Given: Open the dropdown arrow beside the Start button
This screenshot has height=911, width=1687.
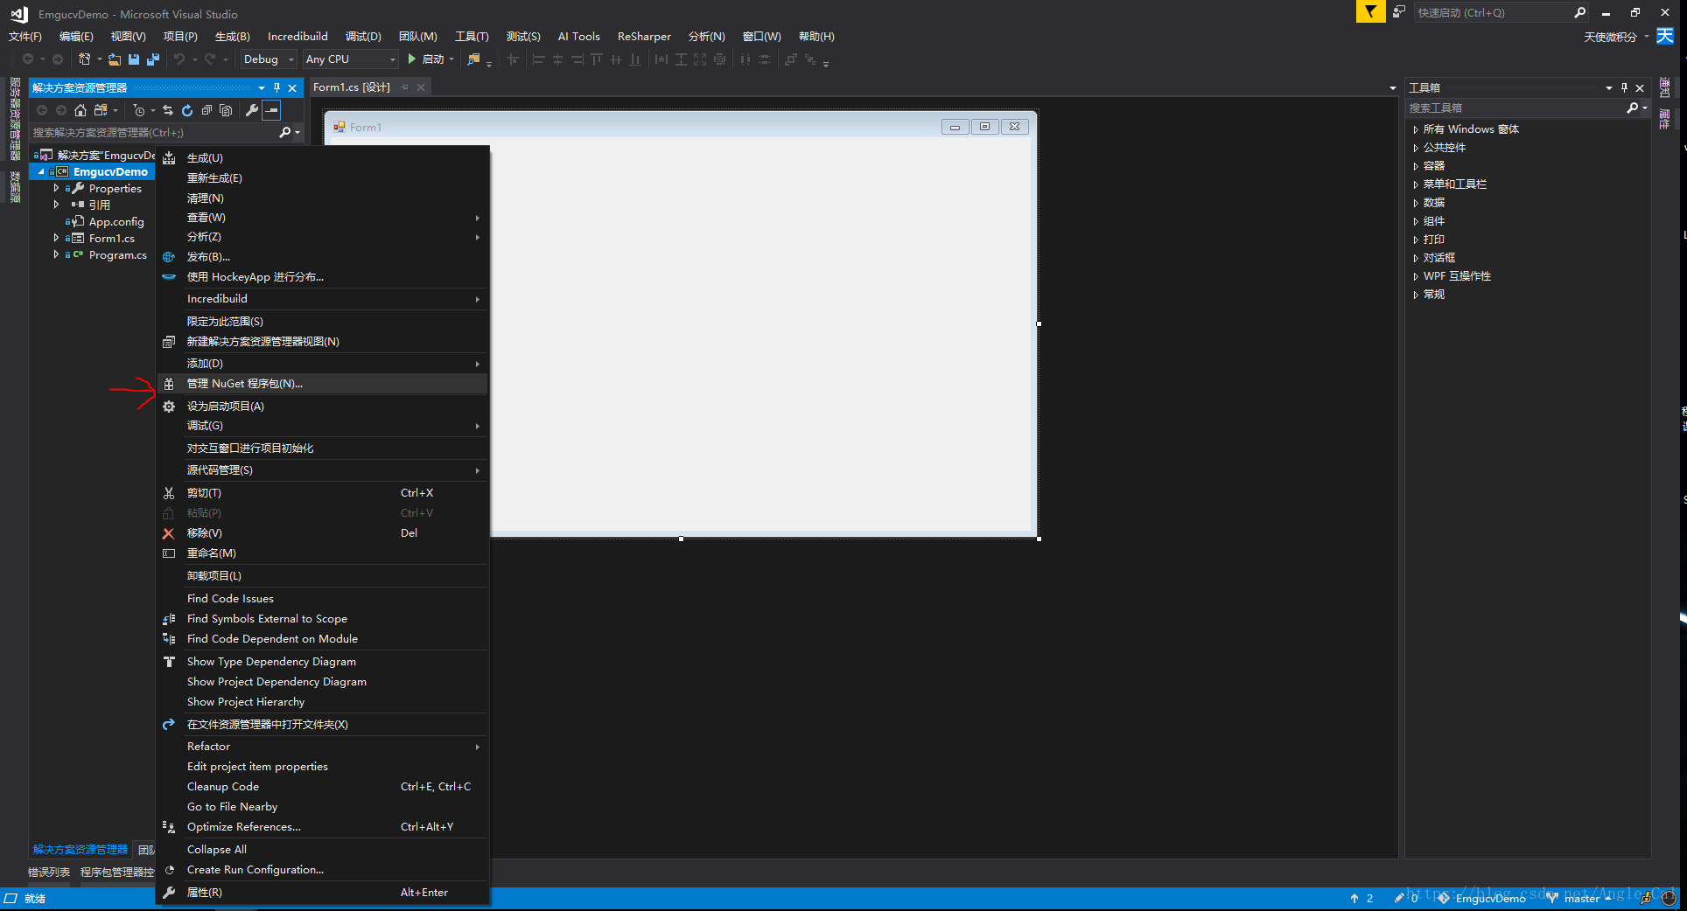Looking at the screenshot, I should pyautogui.click(x=451, y=59).
